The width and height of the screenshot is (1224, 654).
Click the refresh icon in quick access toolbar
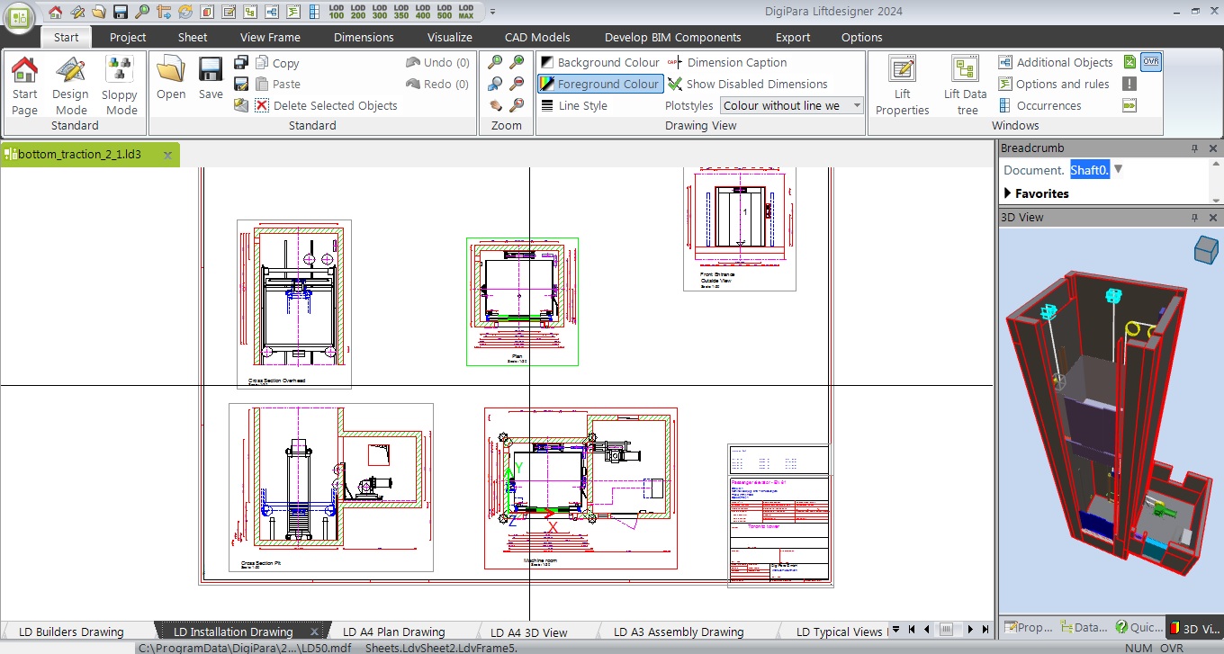pyautogui.click(x=184, y=12)
